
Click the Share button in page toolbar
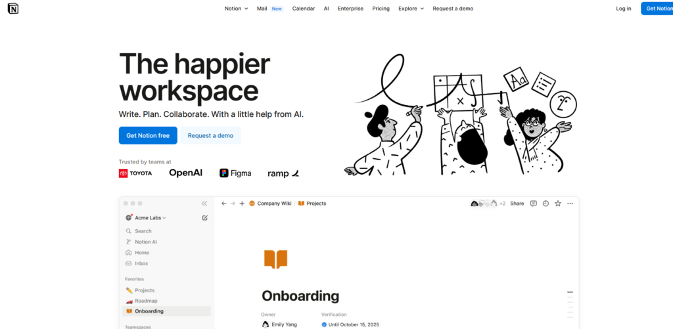(x=517, y=204)
